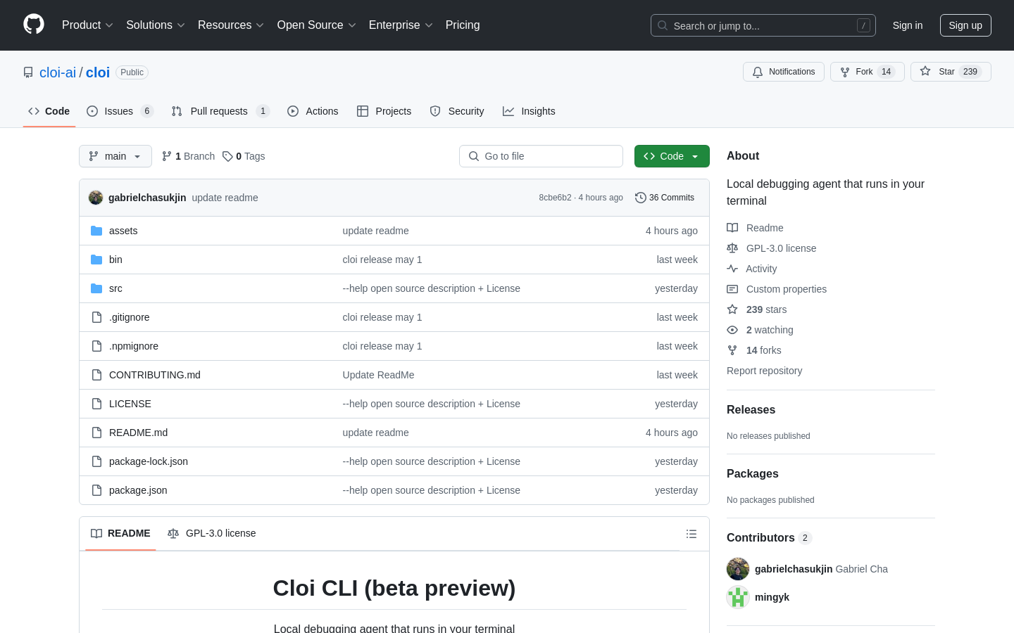Click mingyk contributor avatar

(738, 597)
